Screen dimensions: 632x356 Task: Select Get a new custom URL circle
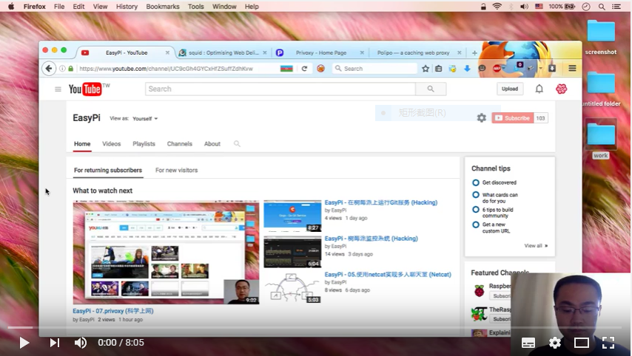coord(476,225)
